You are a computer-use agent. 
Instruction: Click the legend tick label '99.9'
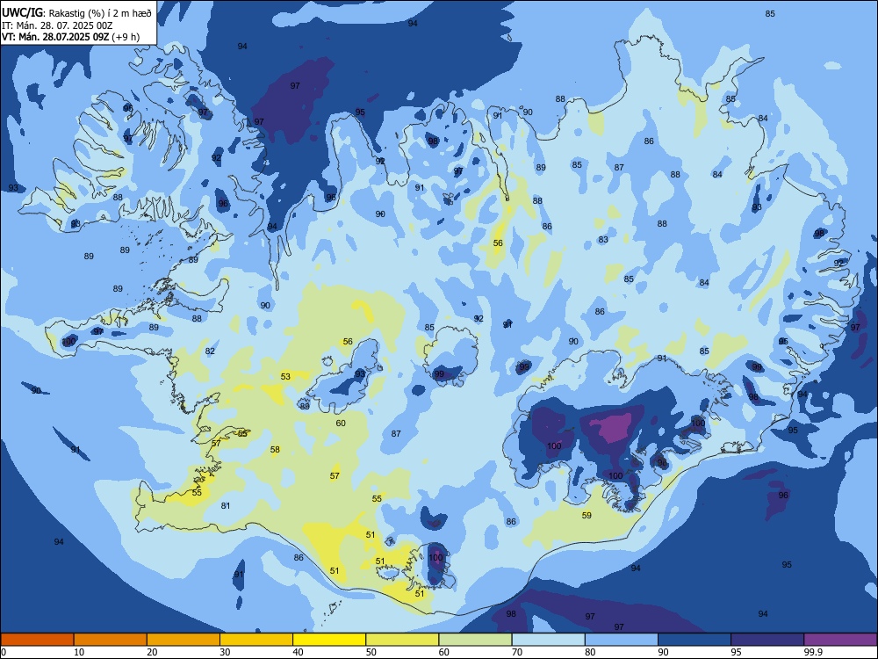(x=813, y=652)
